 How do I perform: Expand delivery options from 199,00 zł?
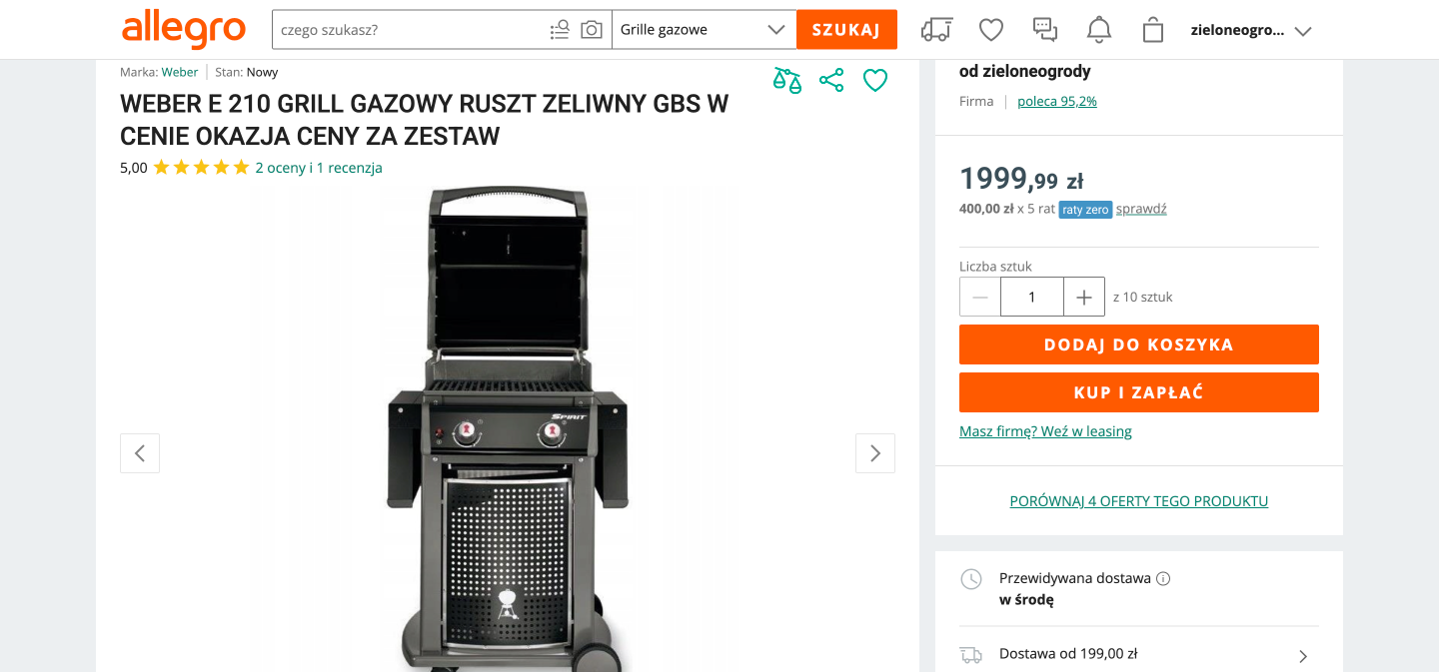(x=1303, y=656)
